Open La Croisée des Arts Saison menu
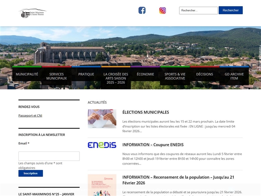 tap(116, 78)
